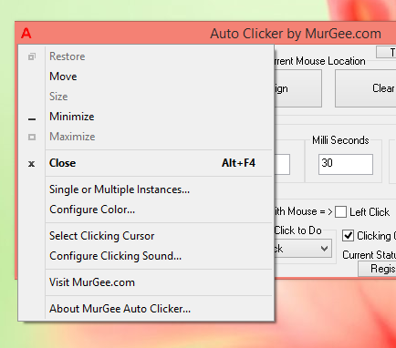This screenshot has height=348, width=396.
Task: Click the Clear button
Action: point(366,88)
